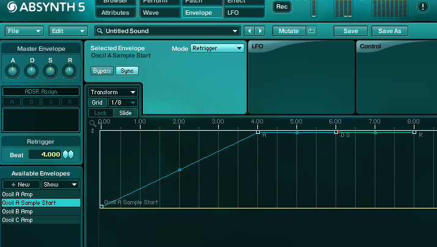Open the Mode Retrigger dropdown
The height and width of the screenshot is (247, 437).
(217, 48)
